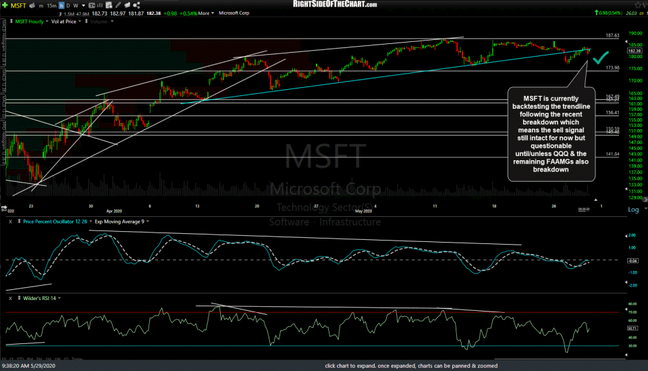The image size is (648, 371).
Task: Click reorder arrows beside MSFT Hourly
Action: point(11,22)
